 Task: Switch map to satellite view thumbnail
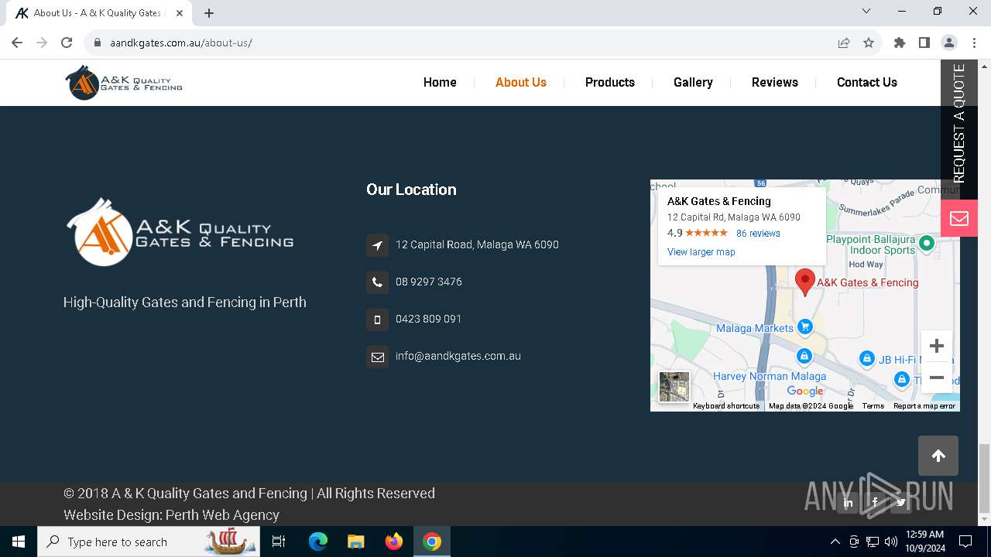(x=674, y=387)
